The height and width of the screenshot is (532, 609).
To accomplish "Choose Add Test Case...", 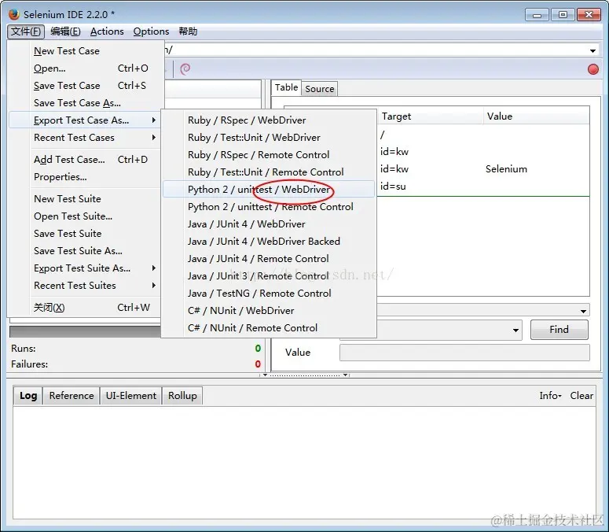I will 85,160.
